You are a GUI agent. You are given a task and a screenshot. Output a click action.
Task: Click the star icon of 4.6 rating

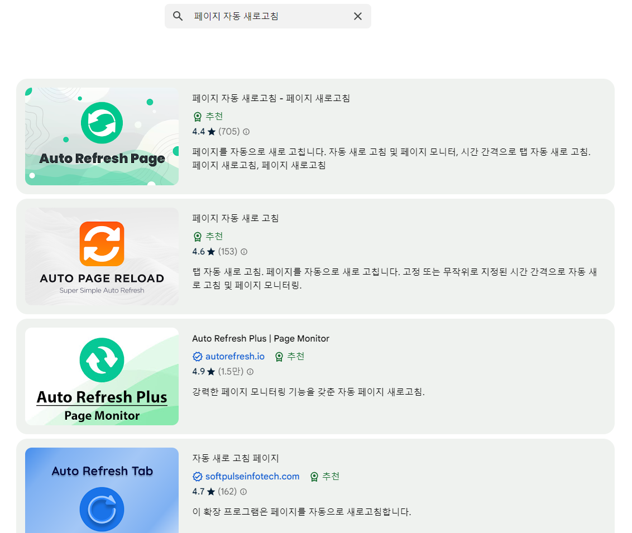pyautogui.click(x=211, y=252)
